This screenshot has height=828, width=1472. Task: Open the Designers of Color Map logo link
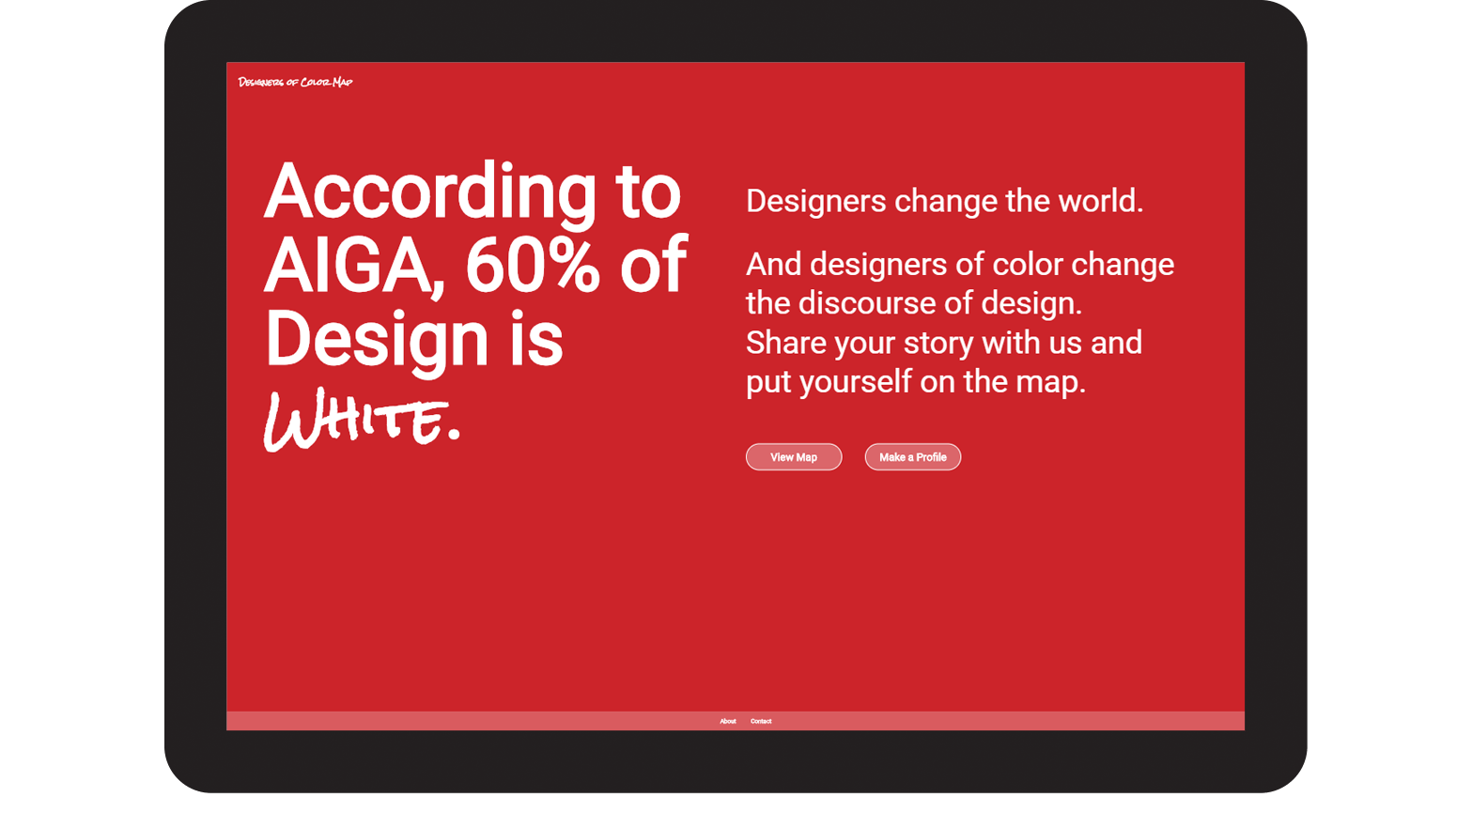coord(295,82)
